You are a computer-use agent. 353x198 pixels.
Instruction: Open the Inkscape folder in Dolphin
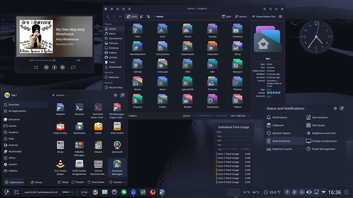[x=163, y=65]
